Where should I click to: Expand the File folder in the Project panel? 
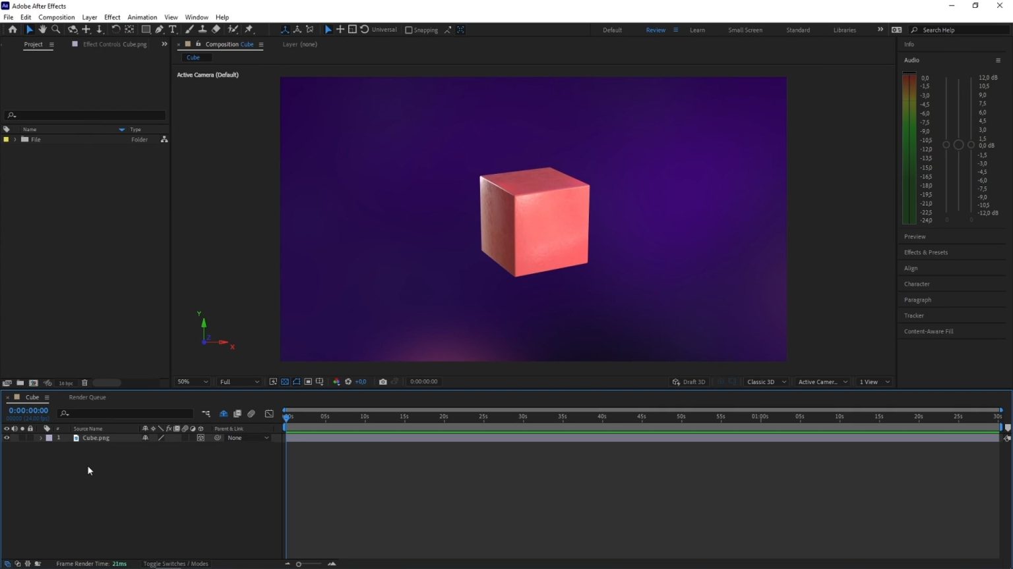pos(15,140)
